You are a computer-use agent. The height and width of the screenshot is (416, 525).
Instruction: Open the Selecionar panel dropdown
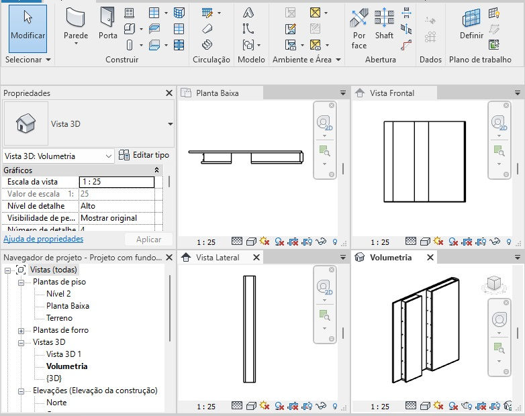point(48,60)
